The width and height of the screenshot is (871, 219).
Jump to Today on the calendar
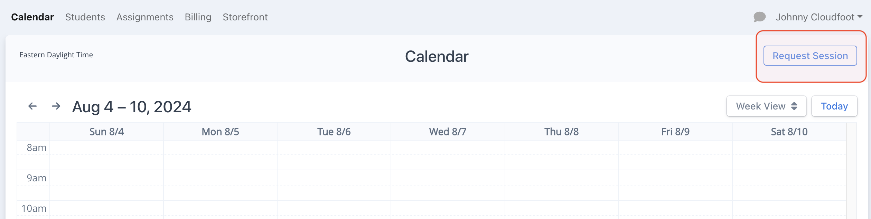834,106
